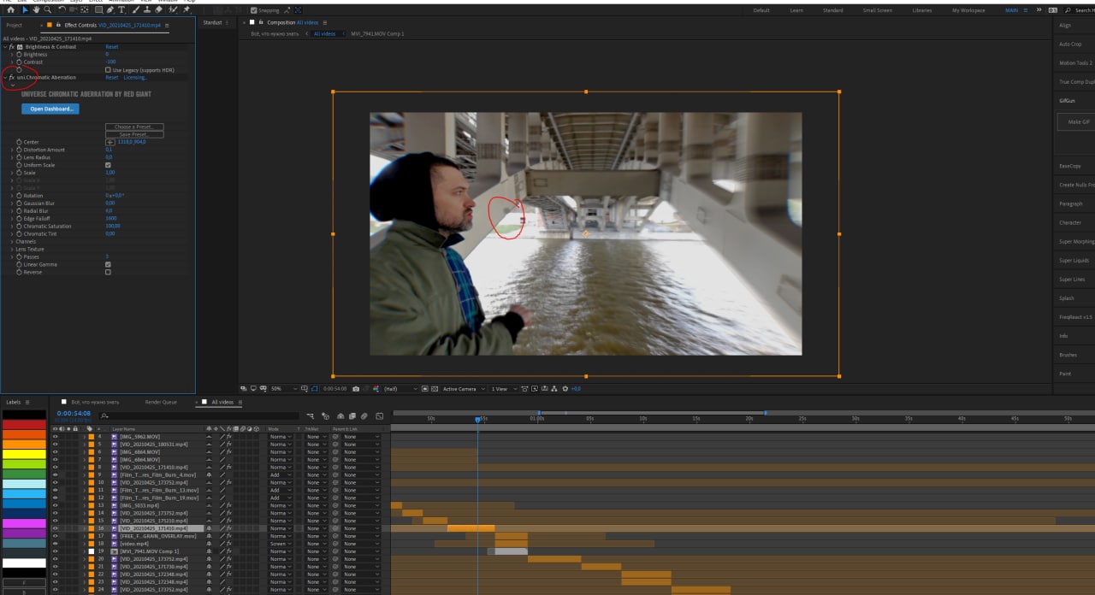The image size is (1095, 595).
Task: Open the timeline search field icon
Action: [104, 415]
